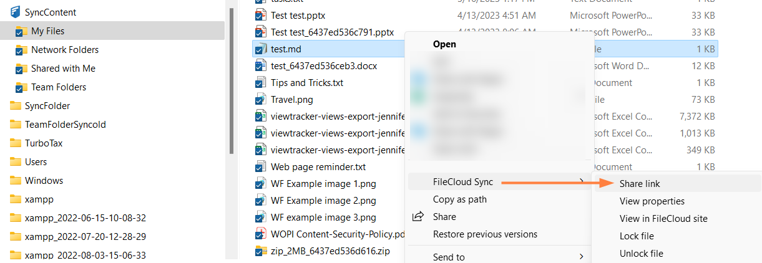The width and height of the screenshot is (762, 263).
Task: Click the SyncContent FileCloud icon
Action: [x=16, y=12]
